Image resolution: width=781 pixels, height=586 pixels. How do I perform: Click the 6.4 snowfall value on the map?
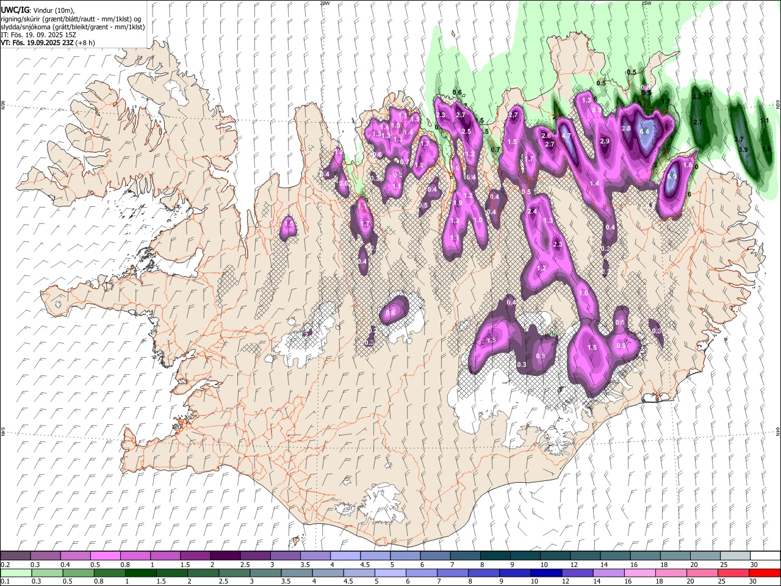[x=644, y=131]
